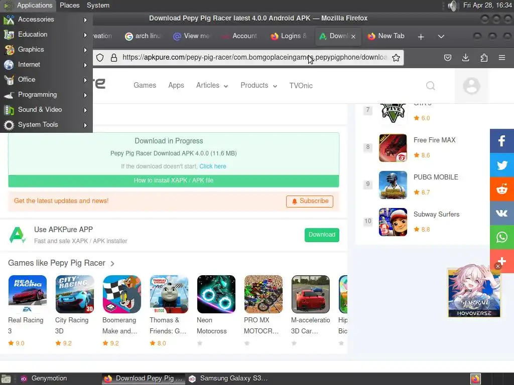Image resolution: width=514 pixels, height=385 pixels.
Task: Expand the list all tabs chevron
Action: [x=441, y=37]
